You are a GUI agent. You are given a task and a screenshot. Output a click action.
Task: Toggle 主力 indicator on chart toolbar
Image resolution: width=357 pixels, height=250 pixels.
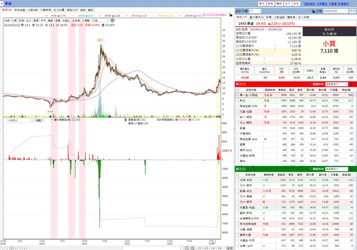28,20
